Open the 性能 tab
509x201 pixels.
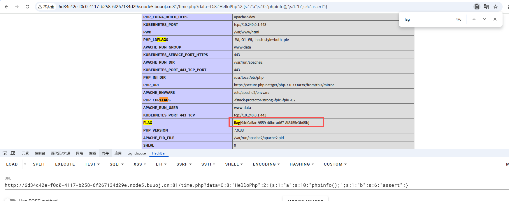92,153
